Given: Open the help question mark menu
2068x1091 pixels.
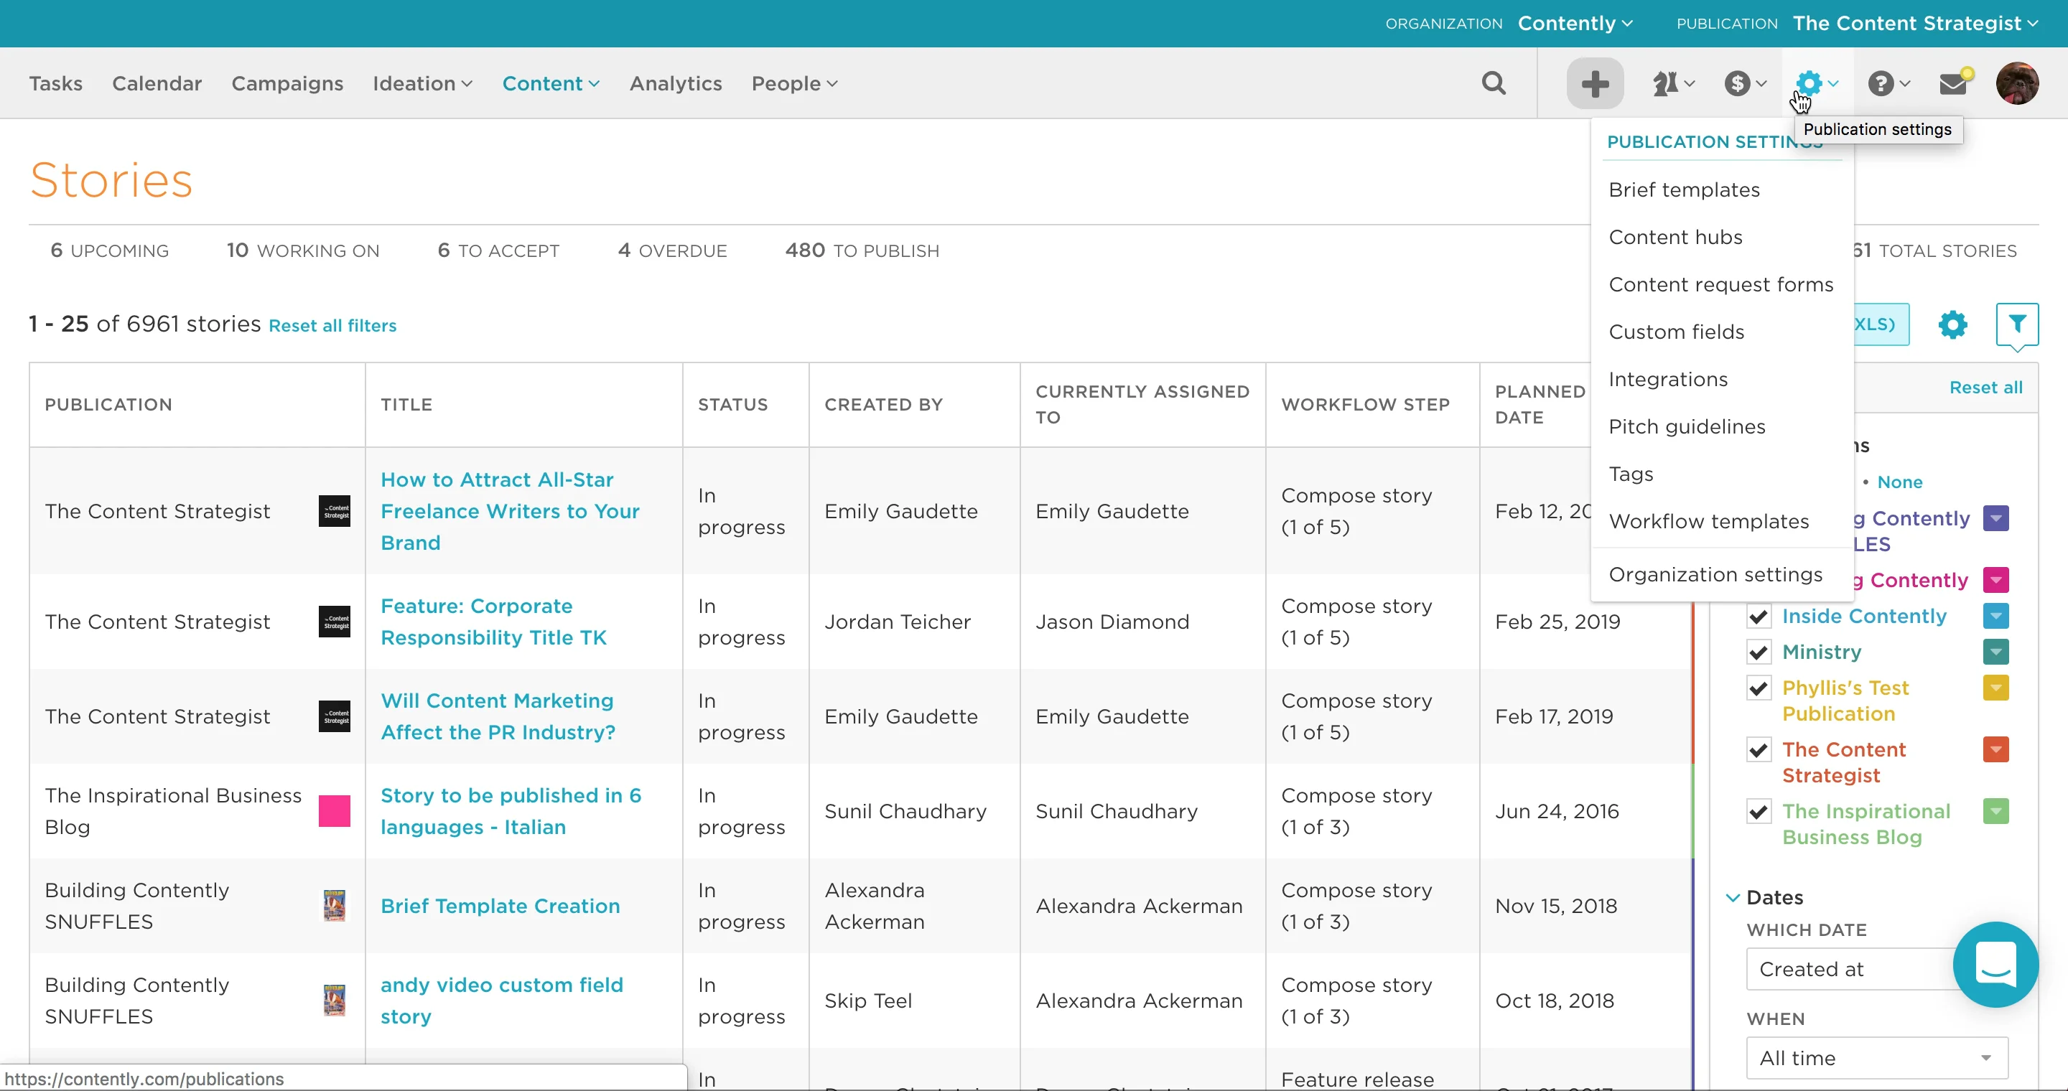Looking at the screenshot, I should click(1888, 83).
